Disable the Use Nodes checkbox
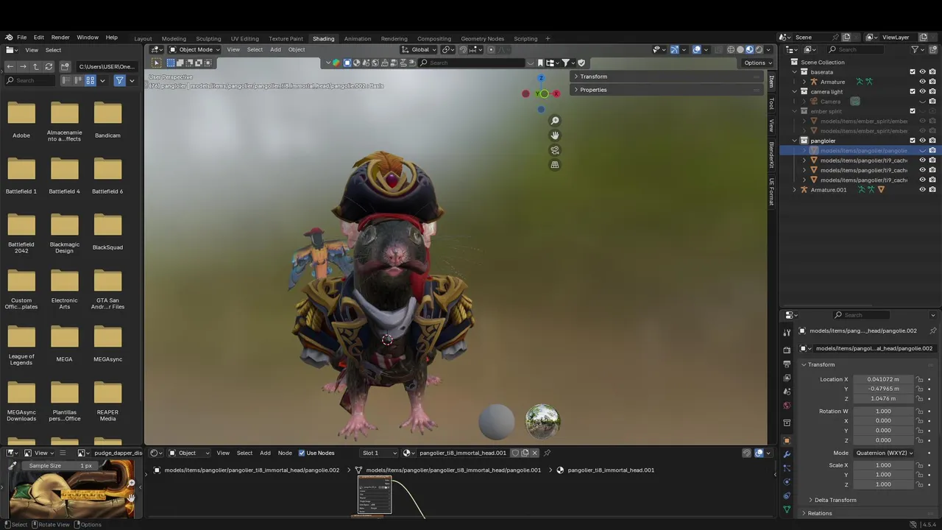This screenshot has height=530, width=942. pos(302,453)
